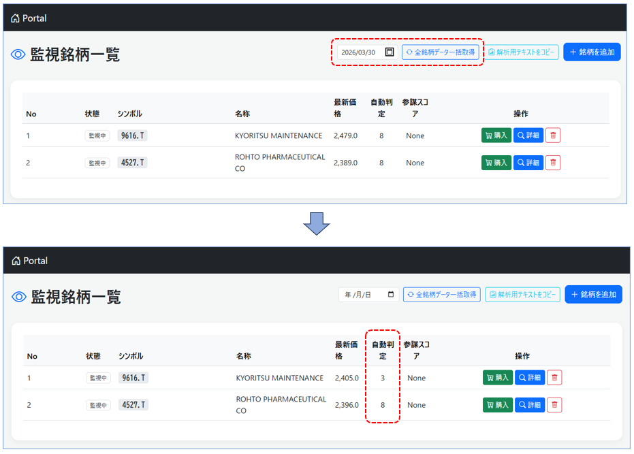Click the trash icon for ROHTO priced 2,389.0
Image resolution: width=634 pixels, height=454 pixels.
[553, 163]
